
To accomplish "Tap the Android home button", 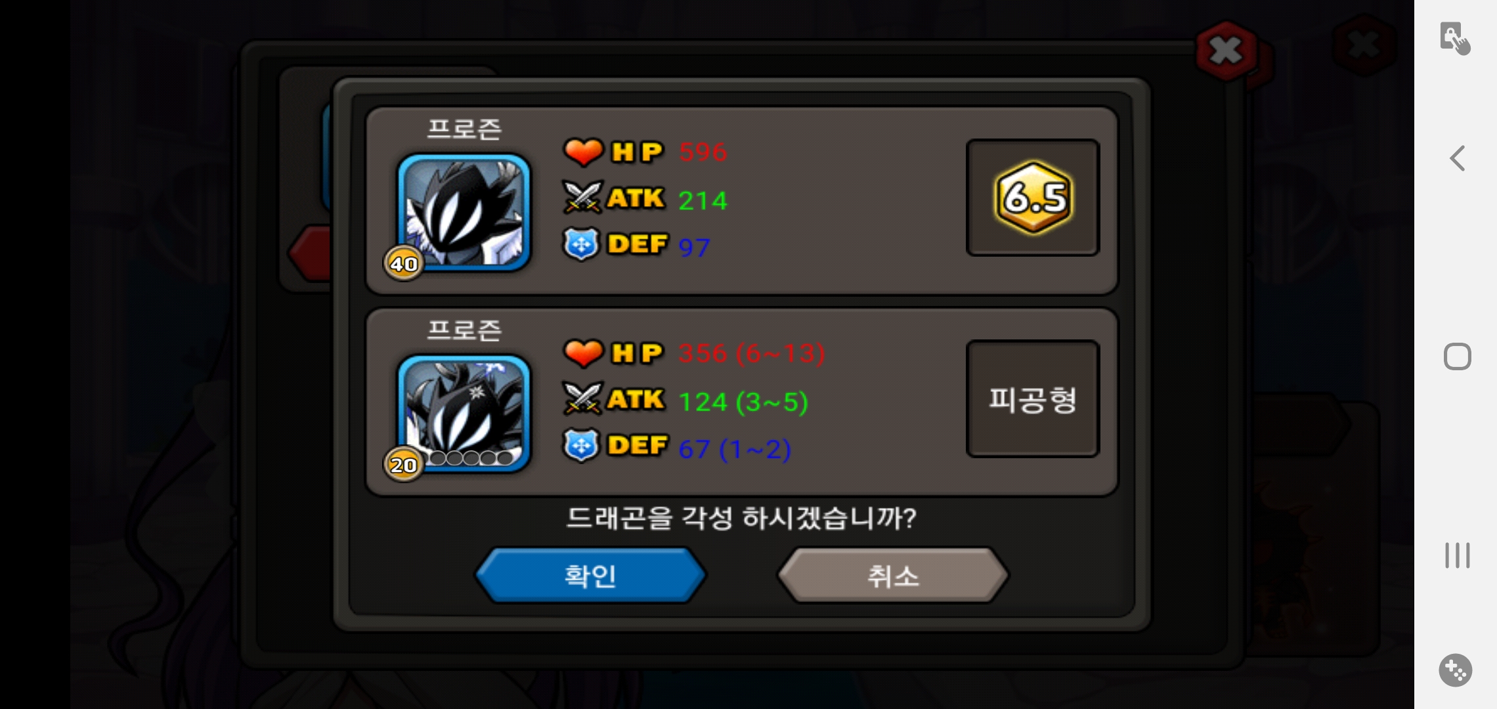I will [x=1457, y=356].
